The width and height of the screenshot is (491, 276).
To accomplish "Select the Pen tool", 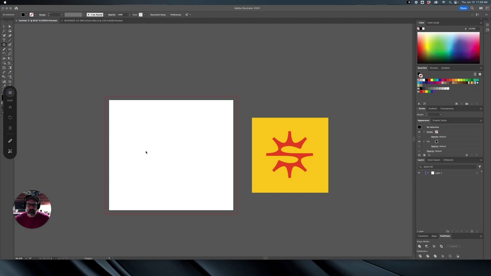I will click(x=4, y=36).
